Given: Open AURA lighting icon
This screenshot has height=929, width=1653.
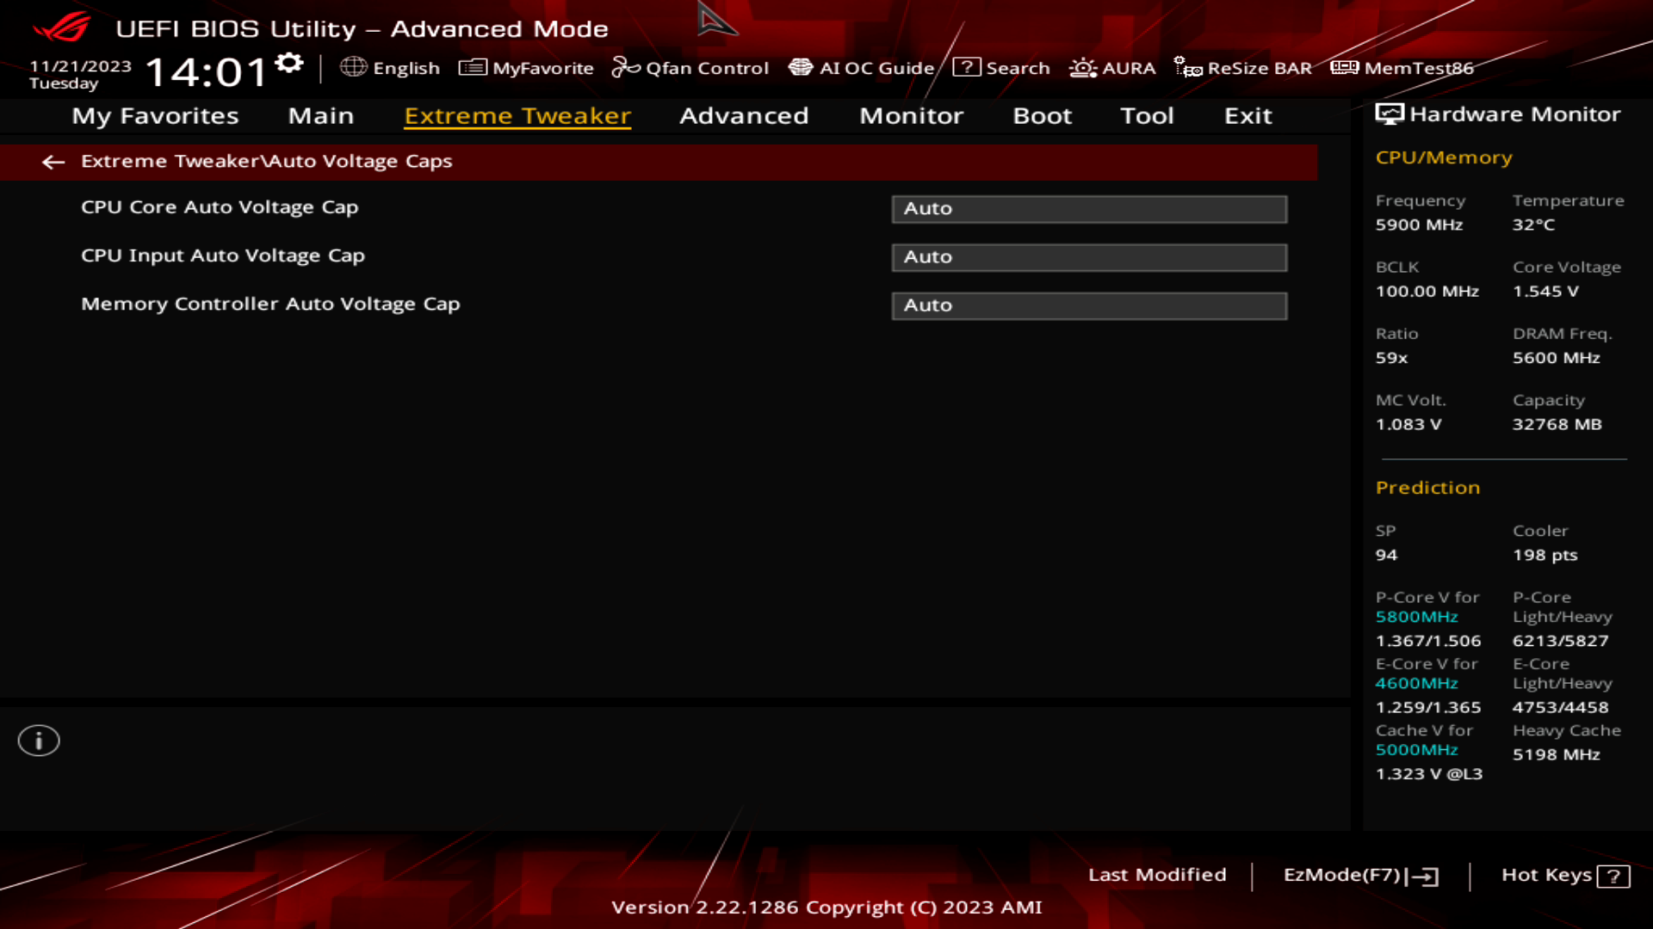Looking at the screenshot, I should [x=1082, y=68].
